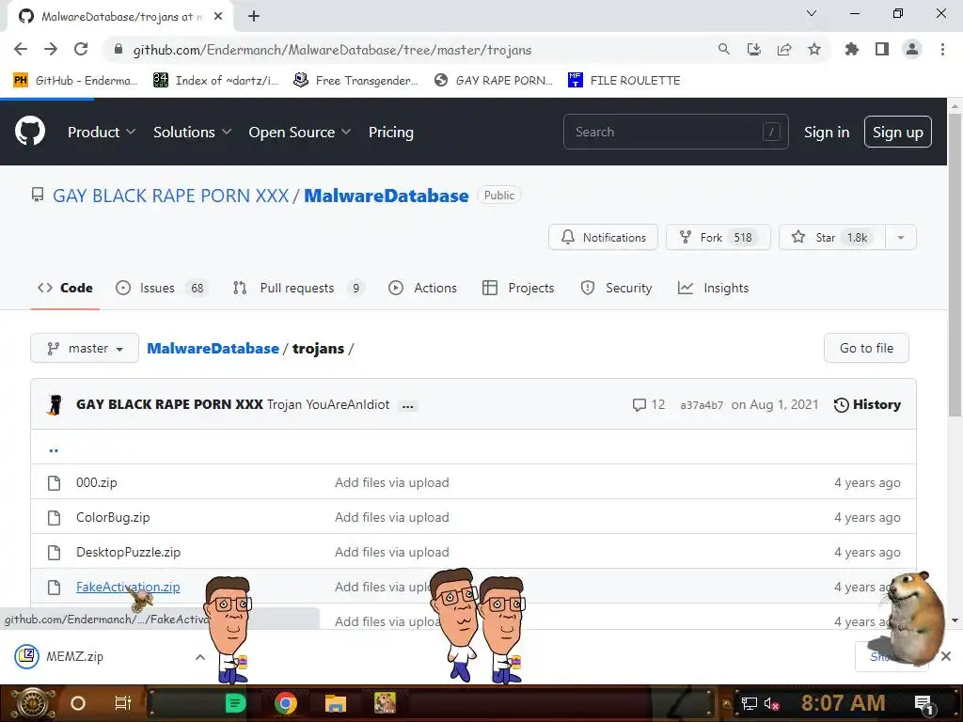
Task: Open the Chrome three-dot menu
Action: pyautogui.click(x=942, y=49)
